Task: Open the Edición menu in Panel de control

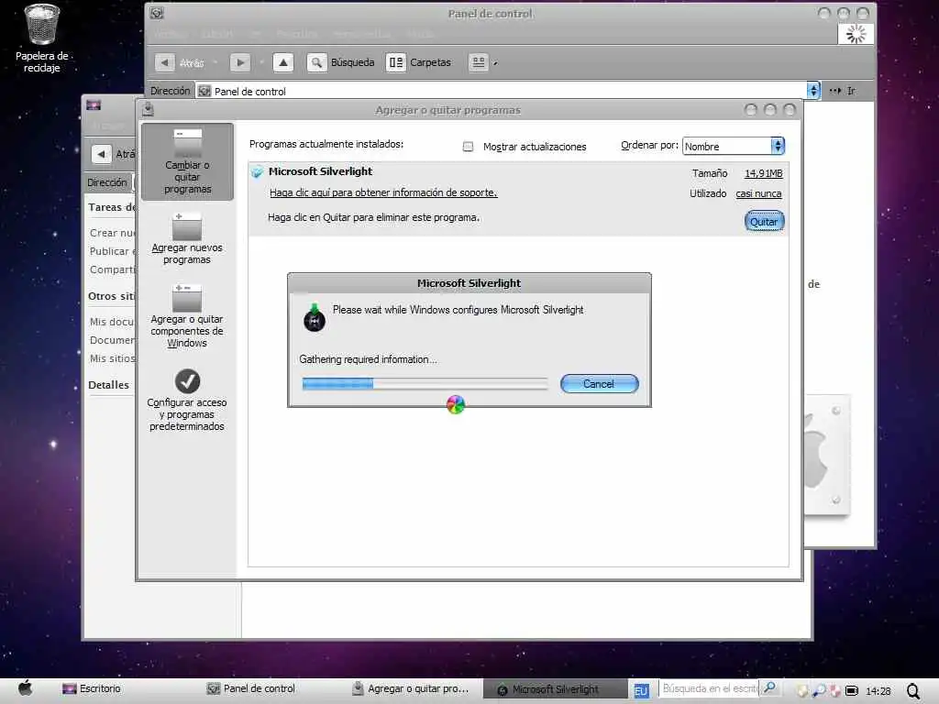Action: [217, 34]
